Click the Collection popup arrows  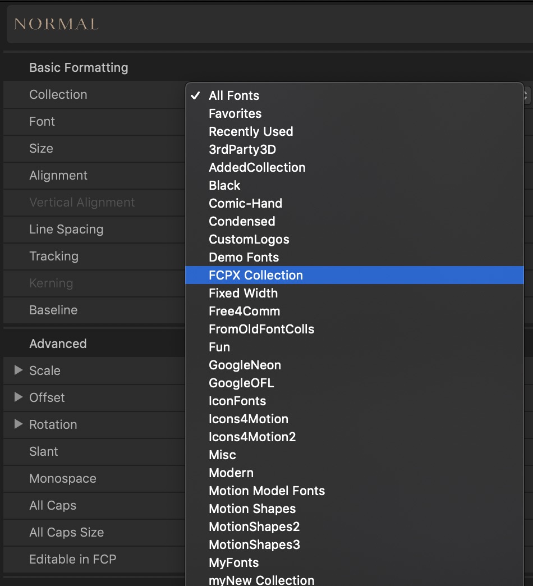tap(527, 95)
